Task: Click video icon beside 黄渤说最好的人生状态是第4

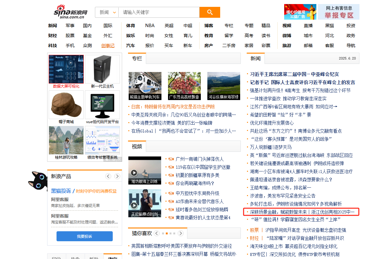Action: [x=171, y=218]
